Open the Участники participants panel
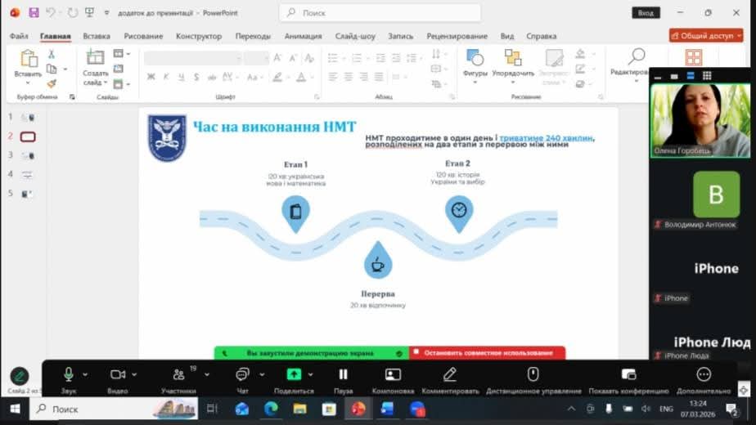This screenshot has width=756, height=425. 178,374
